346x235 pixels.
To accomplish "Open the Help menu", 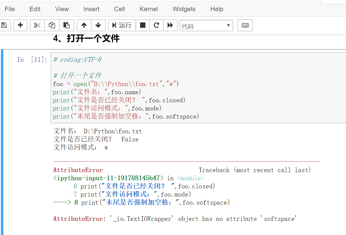I will (217, 9).
